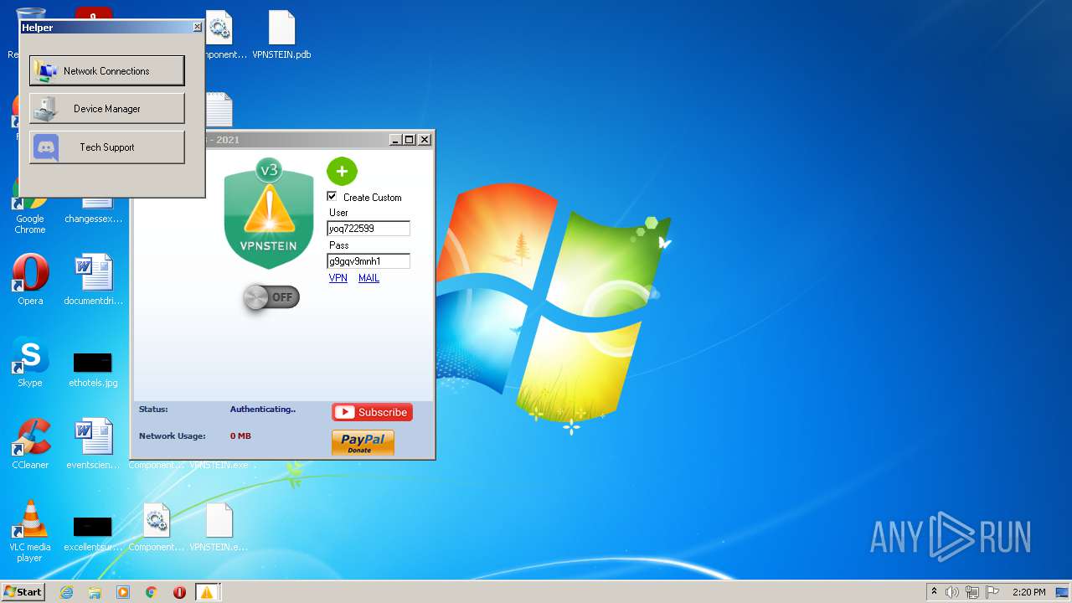Click the PayPal Donate button
Screen dimensions: 1072x603
coord(363,442)
